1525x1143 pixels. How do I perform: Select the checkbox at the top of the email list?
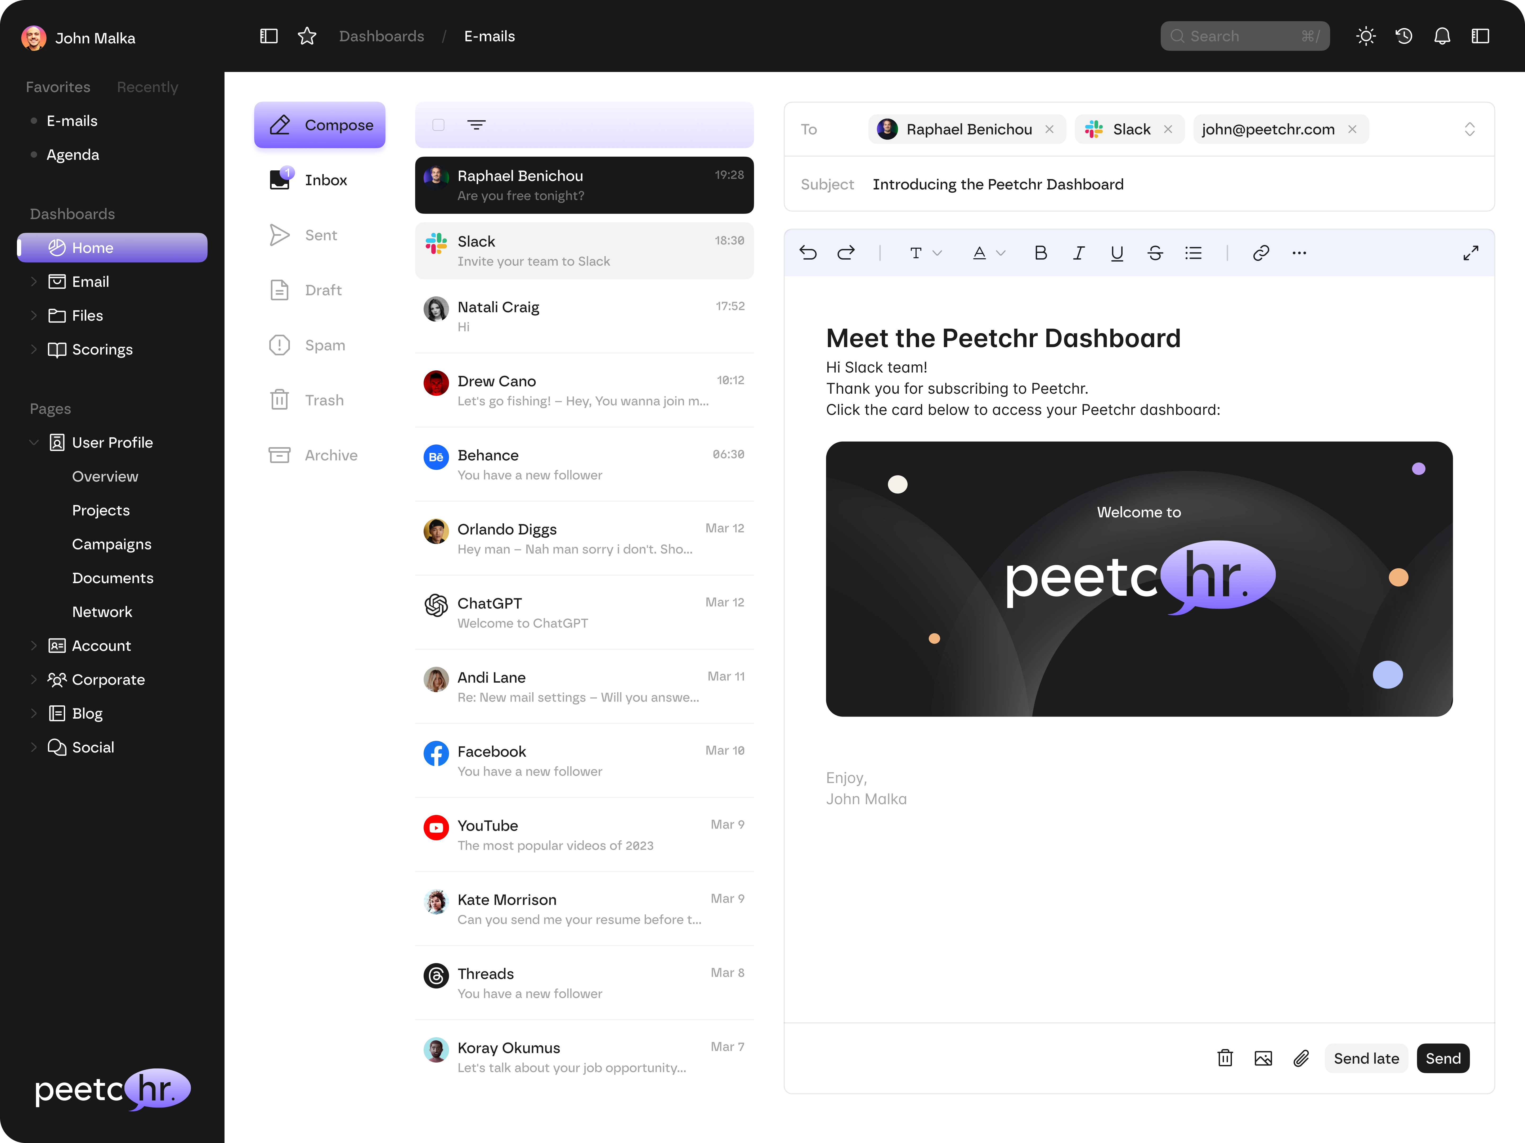tap(438, 124)
